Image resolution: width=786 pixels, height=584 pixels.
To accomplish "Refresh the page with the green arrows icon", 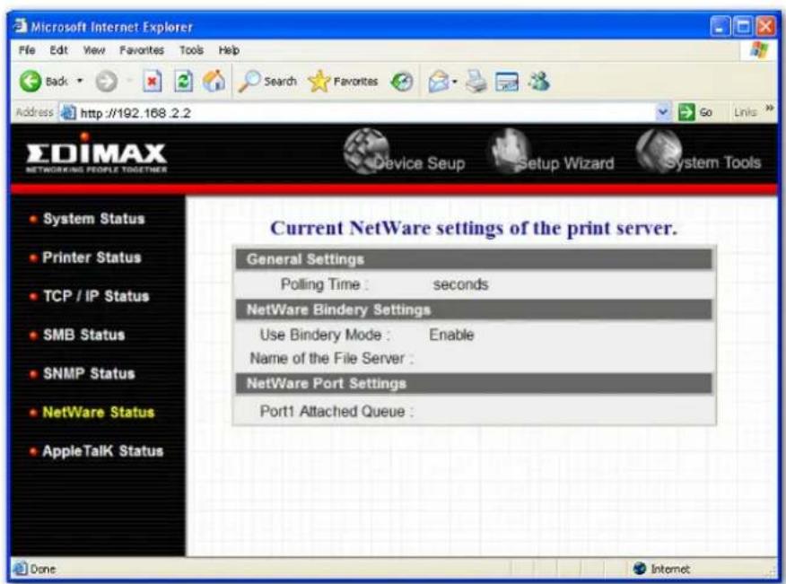I will tap(183, 82).
